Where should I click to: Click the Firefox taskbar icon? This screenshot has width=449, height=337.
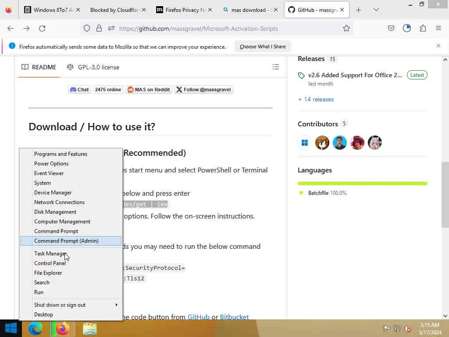coord(63,328)
